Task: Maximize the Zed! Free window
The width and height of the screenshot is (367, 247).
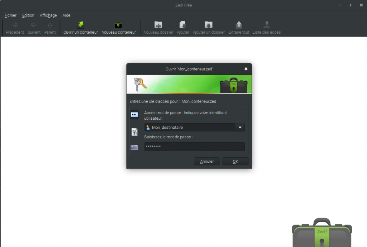Action: pos(351,5)
